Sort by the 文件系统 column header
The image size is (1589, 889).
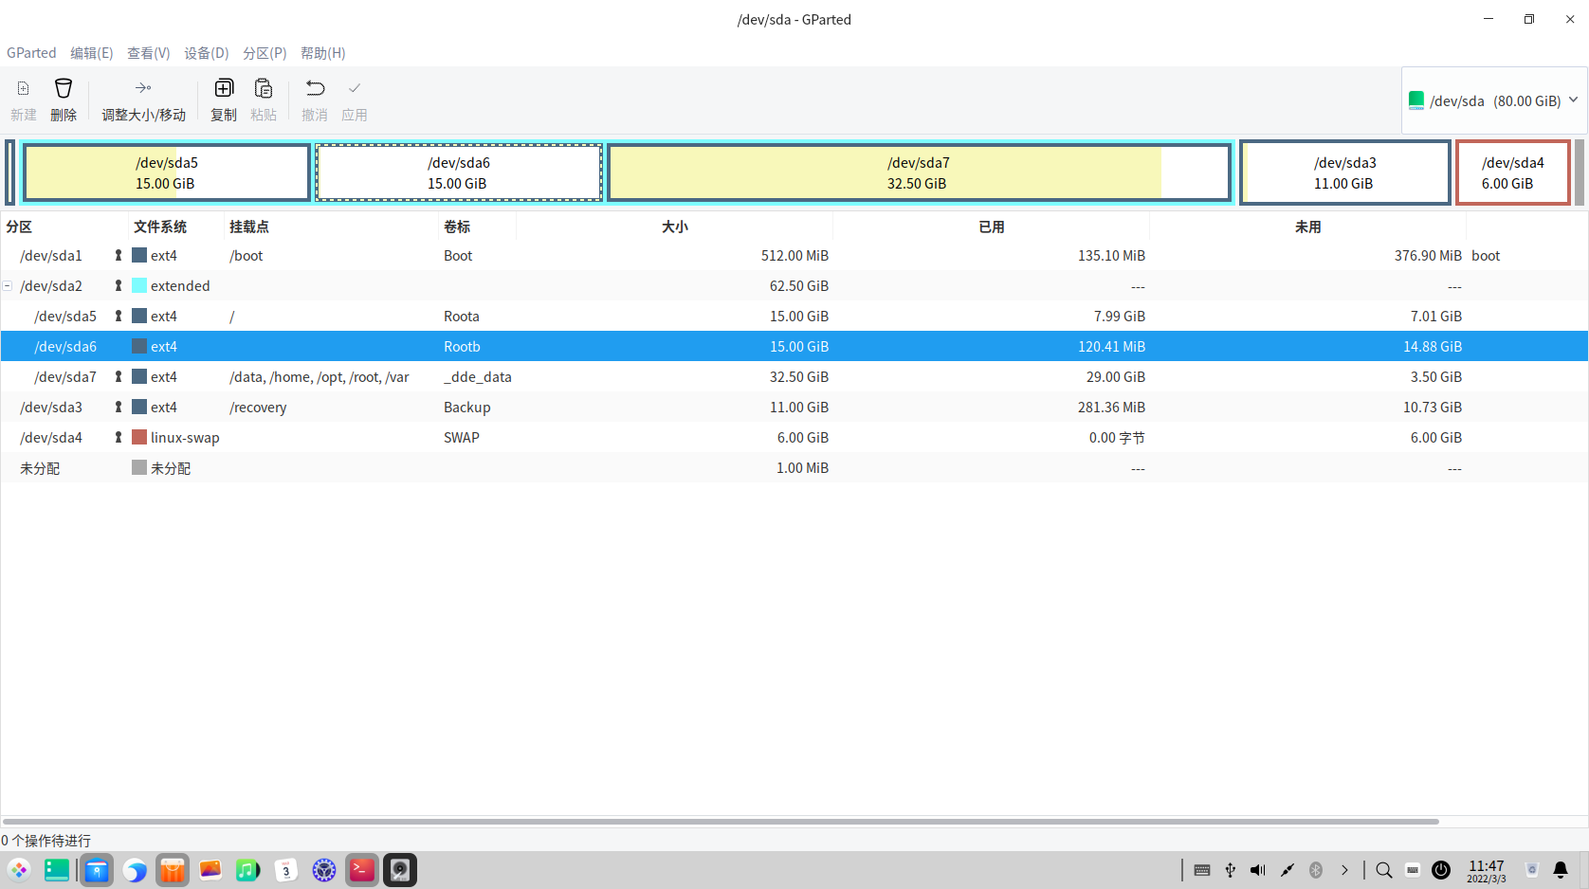pos(160,227)
